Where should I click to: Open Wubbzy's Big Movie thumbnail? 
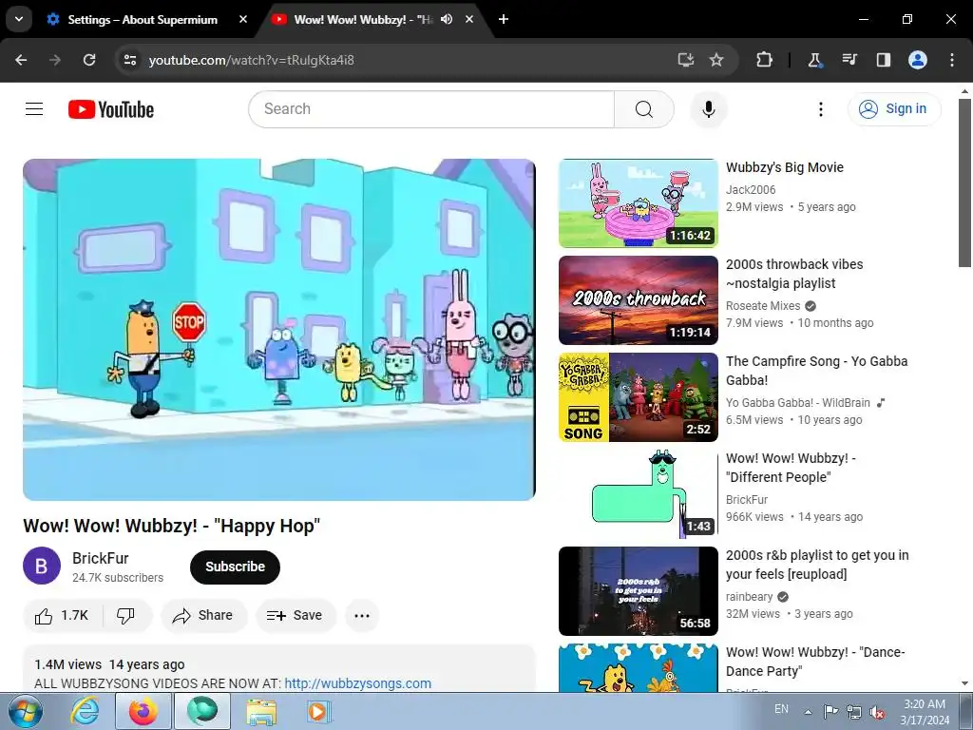point(638,203)
